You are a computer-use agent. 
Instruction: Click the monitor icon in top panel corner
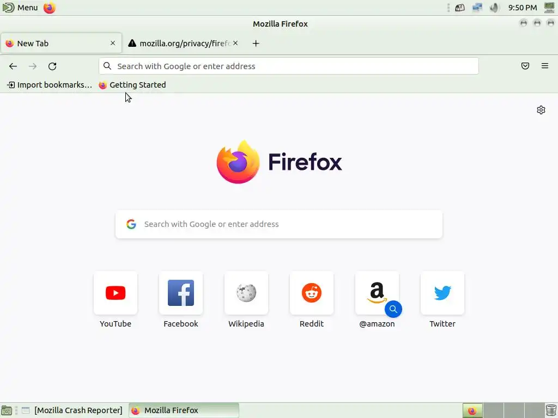(550, 8)
